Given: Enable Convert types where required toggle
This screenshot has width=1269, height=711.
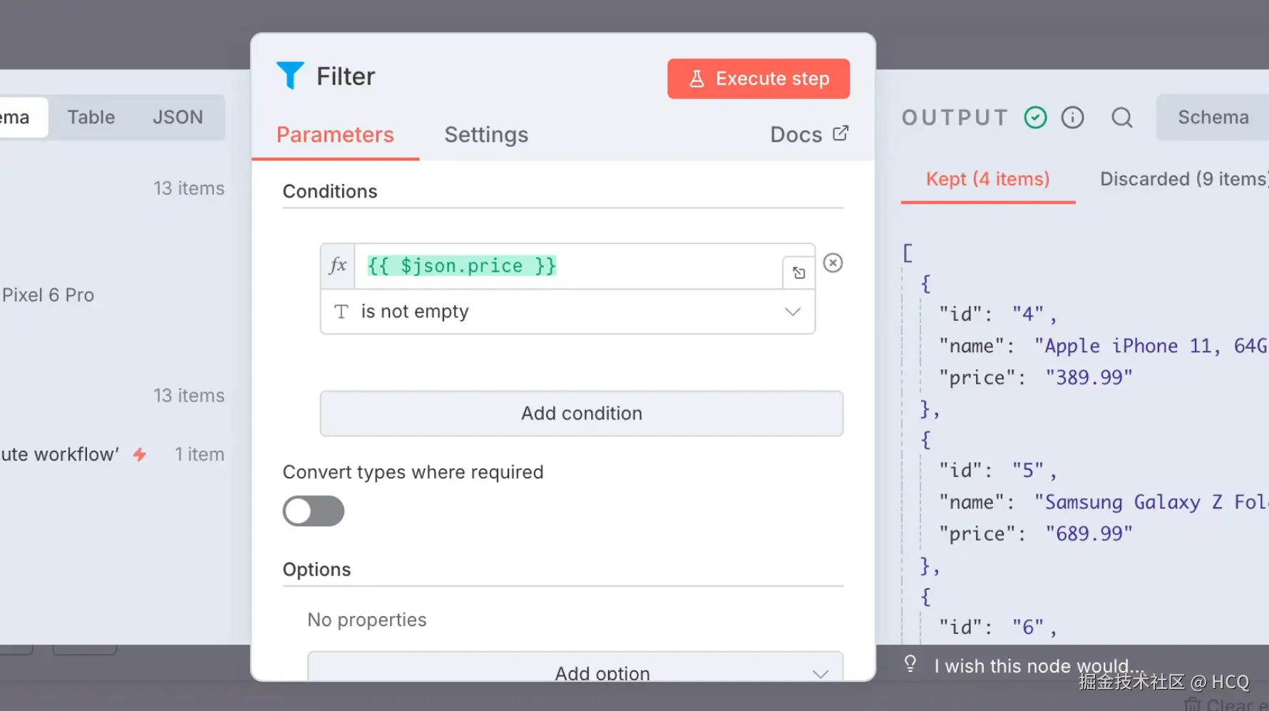Looking at the screenshot, I should 314,511.
